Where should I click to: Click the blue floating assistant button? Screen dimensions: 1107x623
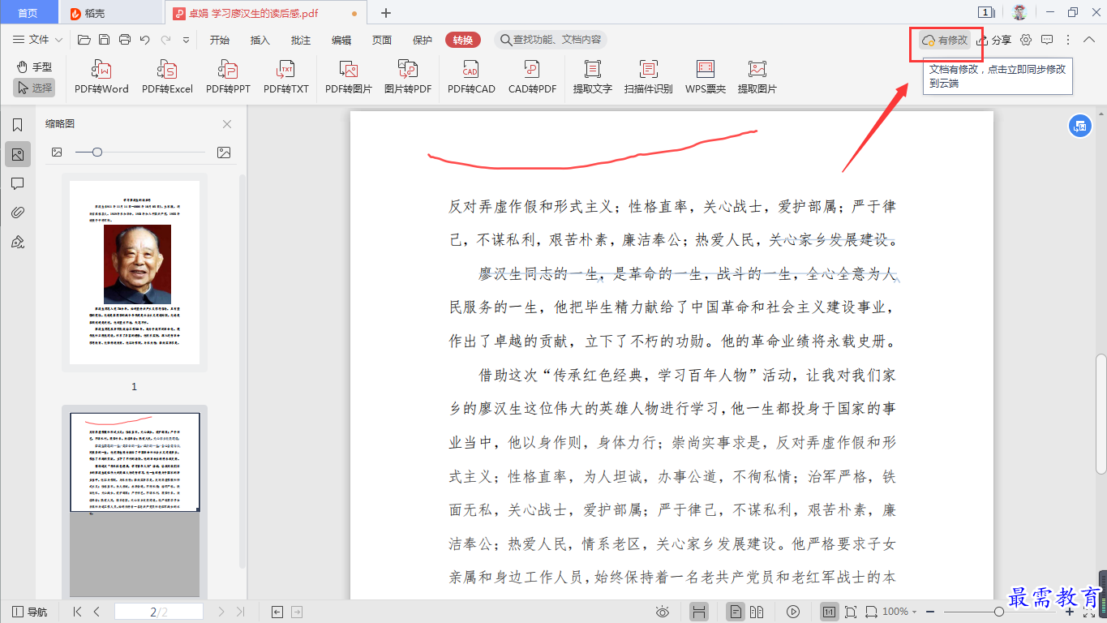(1079, 125)
